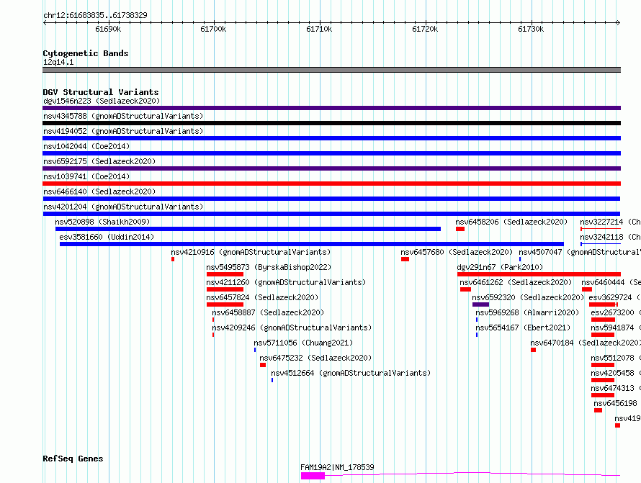The height and width of the screenshot is (483, 641).
Task: Select the purple bar under nsv6592320
Action: click(480, 304)
